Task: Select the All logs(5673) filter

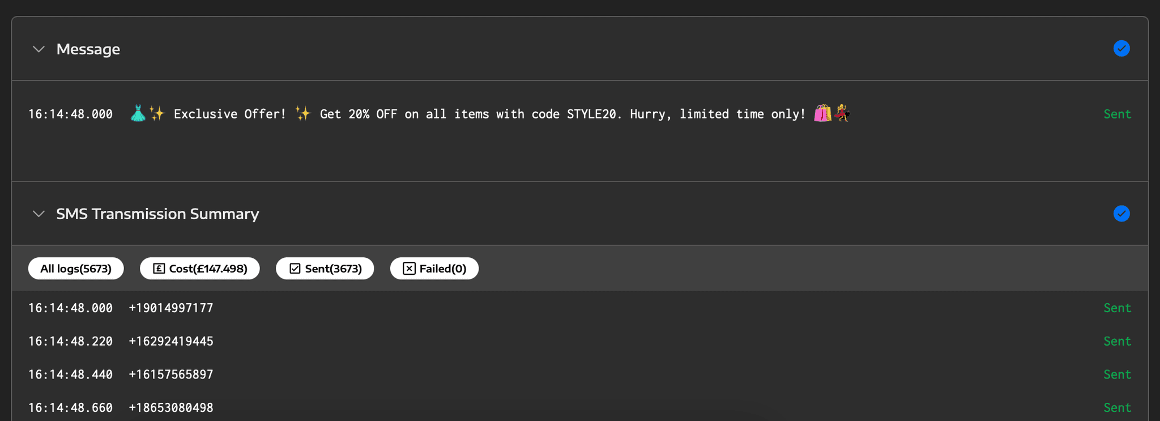Action: point(76,269)
